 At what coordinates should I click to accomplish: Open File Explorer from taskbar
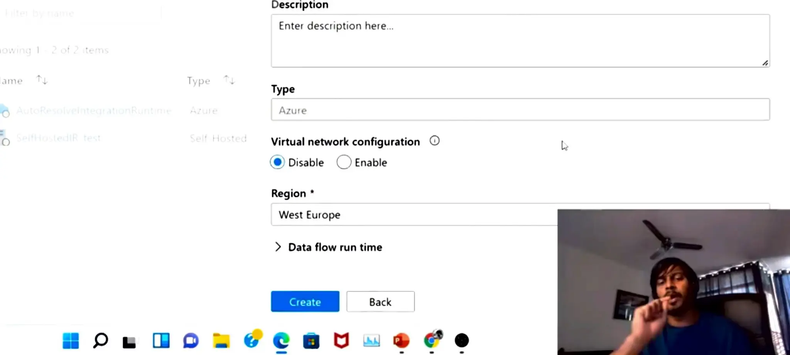pos(221,341)
